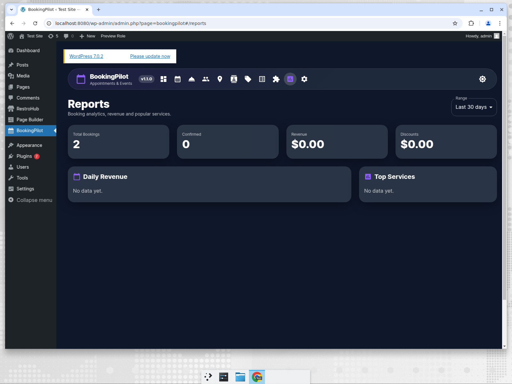The width and height of the screenshot is (512, 384).
Task: Open a new browser tab
Action: (x=99, y=10)
